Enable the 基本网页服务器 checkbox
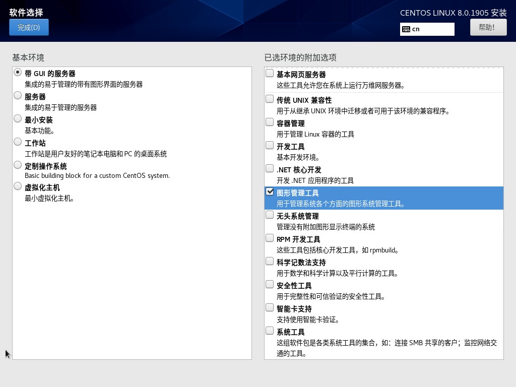The width and height of the screenshot is (516, 387). tap(270, 73)
